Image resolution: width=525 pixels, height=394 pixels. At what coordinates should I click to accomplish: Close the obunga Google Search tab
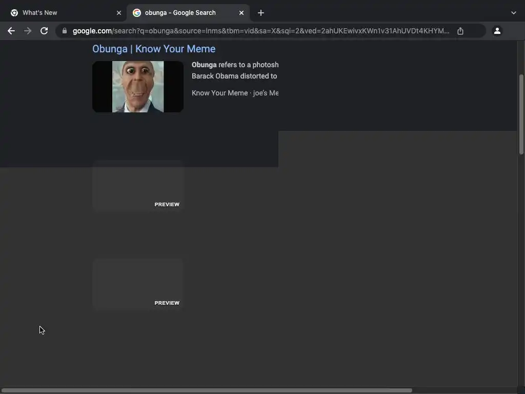(241, 13)
